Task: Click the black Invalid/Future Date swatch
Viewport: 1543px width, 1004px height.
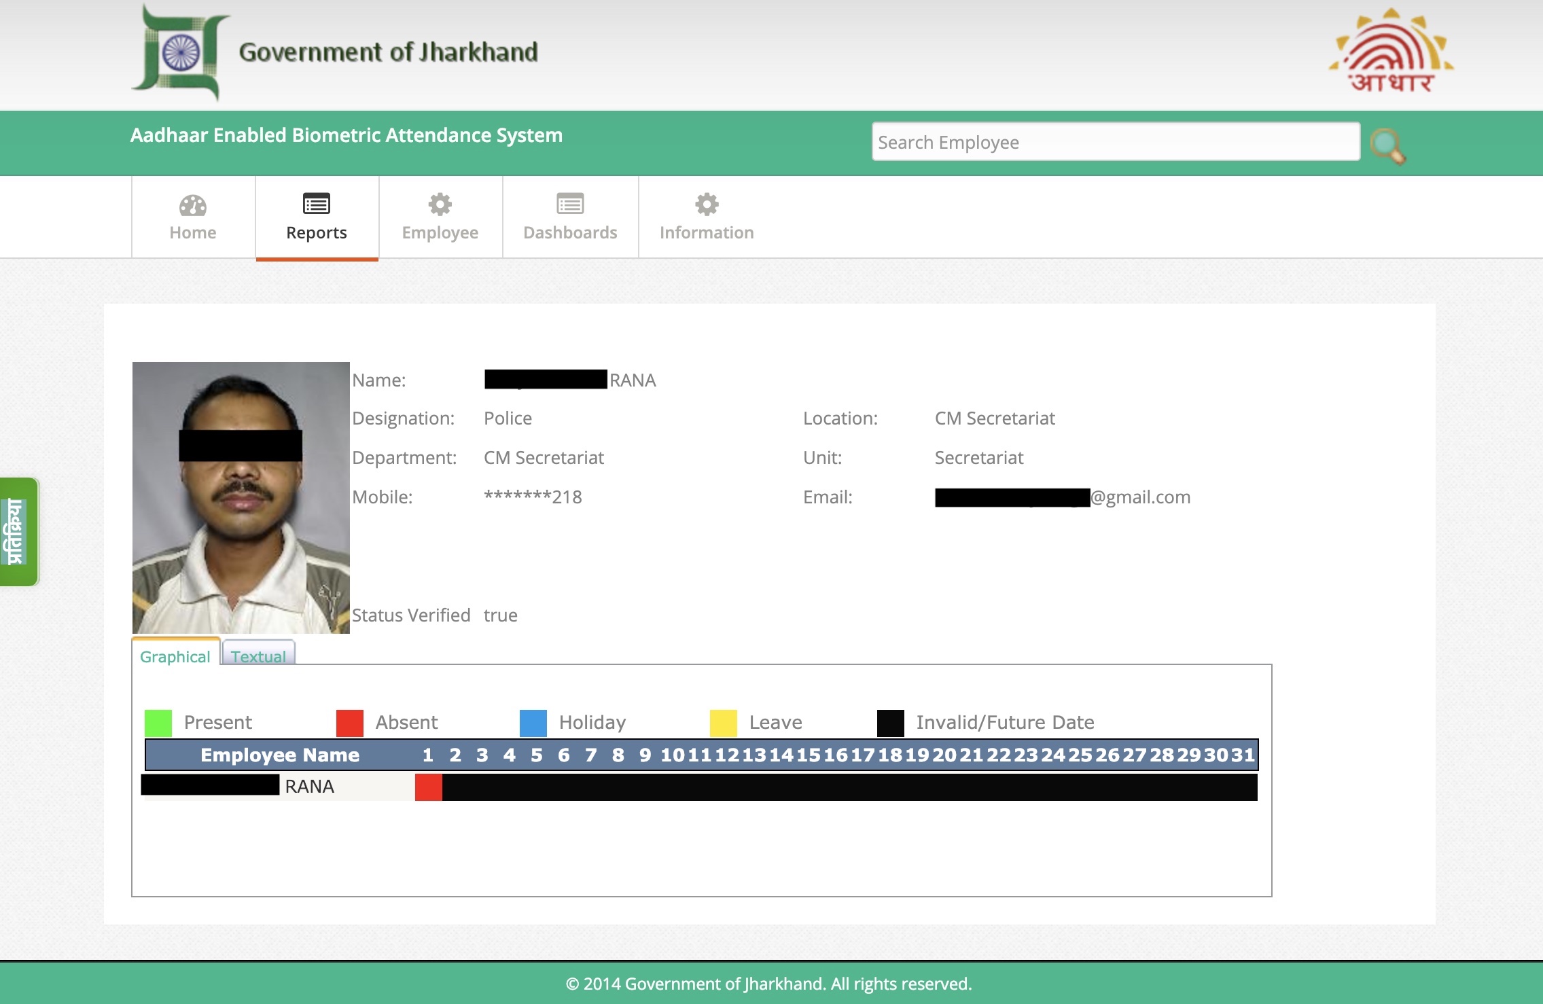Action: click(890, 723)
